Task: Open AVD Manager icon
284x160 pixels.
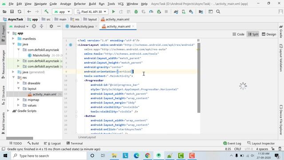Action: coord(183,12)
